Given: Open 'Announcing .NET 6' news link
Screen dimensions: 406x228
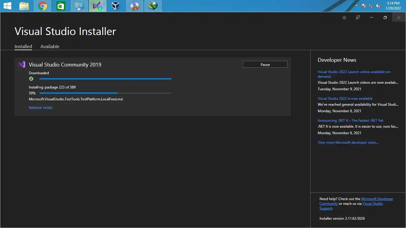Looking at the screenshot, I should coord(350,120).
